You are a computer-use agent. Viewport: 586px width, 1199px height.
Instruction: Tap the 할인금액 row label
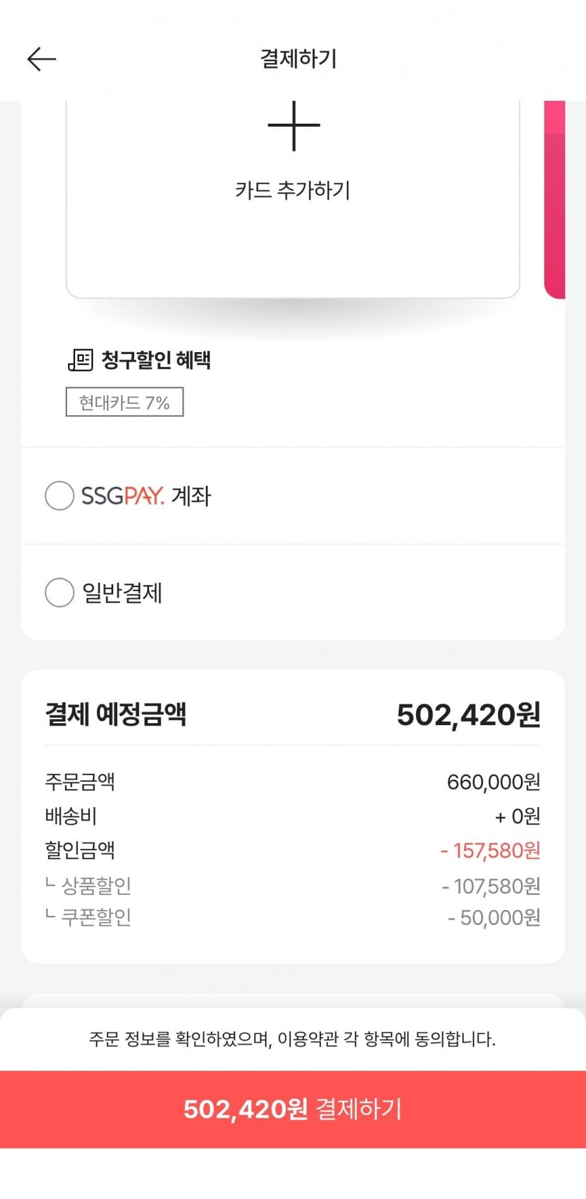(80, 850)
